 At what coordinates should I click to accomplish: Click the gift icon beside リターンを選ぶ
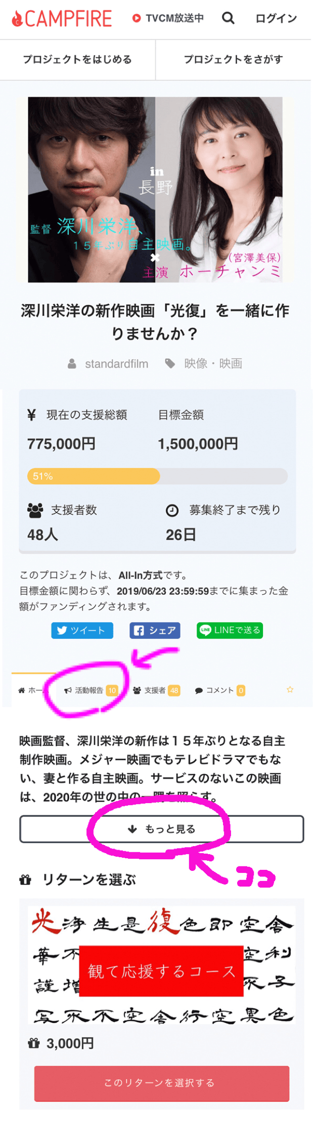coord(25,880)
